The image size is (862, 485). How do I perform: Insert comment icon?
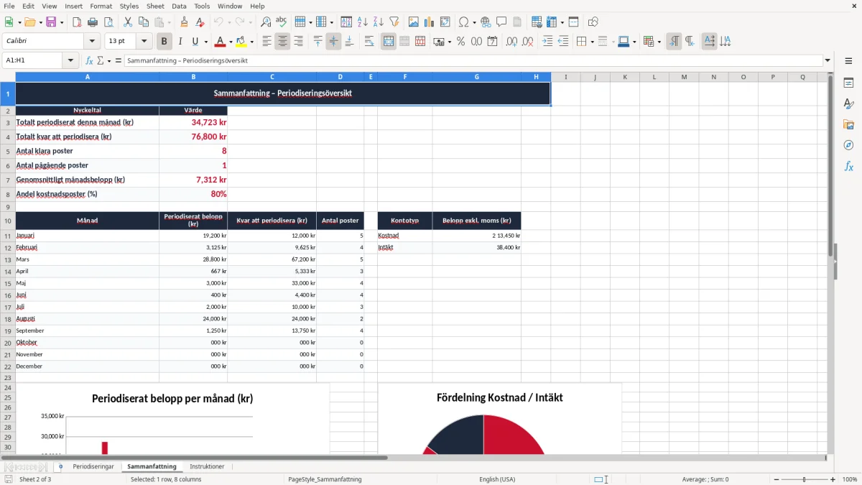point(501,22)
